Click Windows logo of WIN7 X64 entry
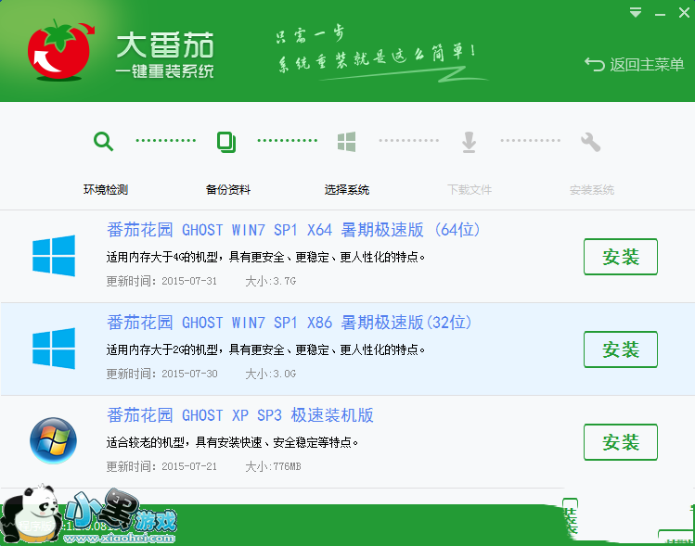695x546 pixels. (54, 256)
